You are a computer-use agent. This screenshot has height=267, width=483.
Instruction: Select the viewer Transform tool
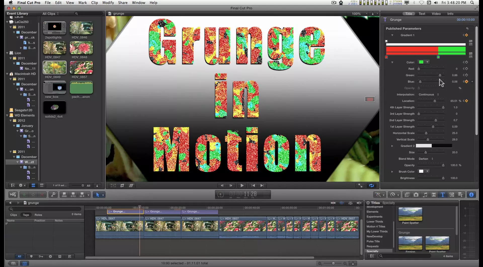point(113,186)
